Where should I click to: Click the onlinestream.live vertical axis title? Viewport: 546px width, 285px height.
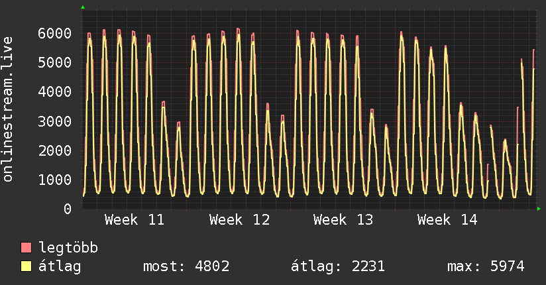tap(8, 109)
